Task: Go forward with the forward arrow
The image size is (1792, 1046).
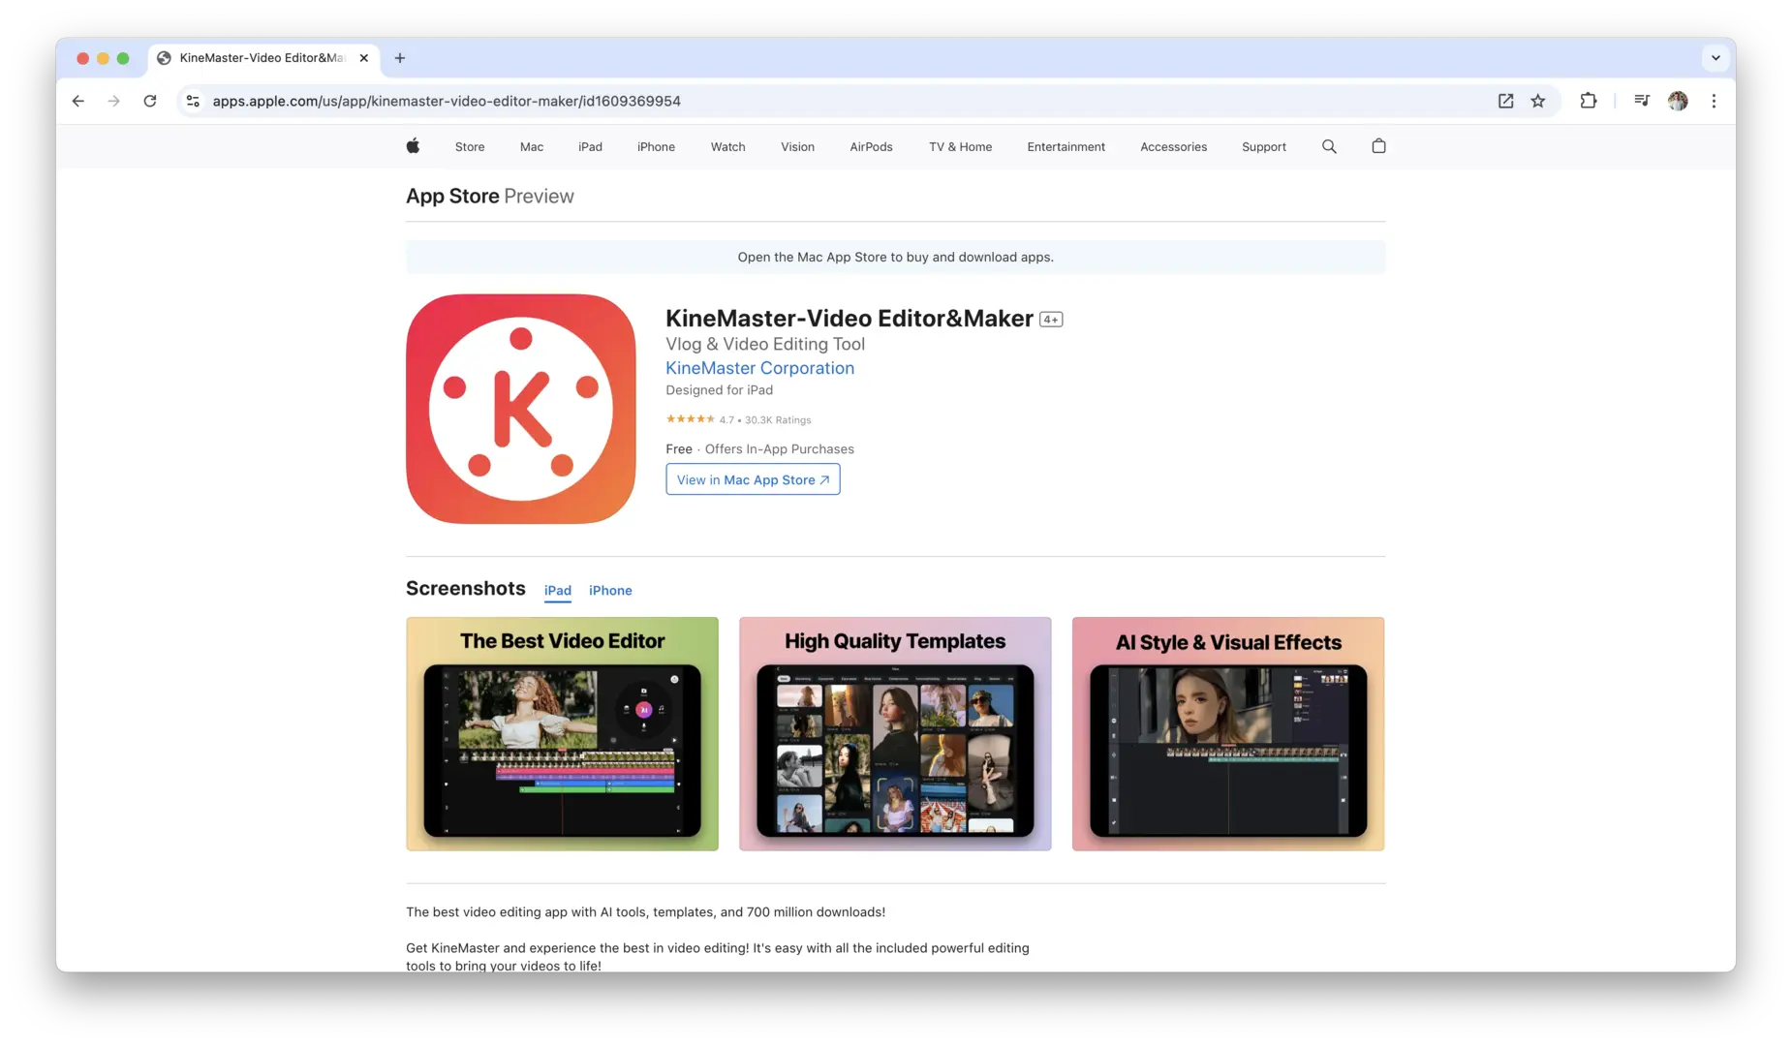Action: (x=114, y=101)
